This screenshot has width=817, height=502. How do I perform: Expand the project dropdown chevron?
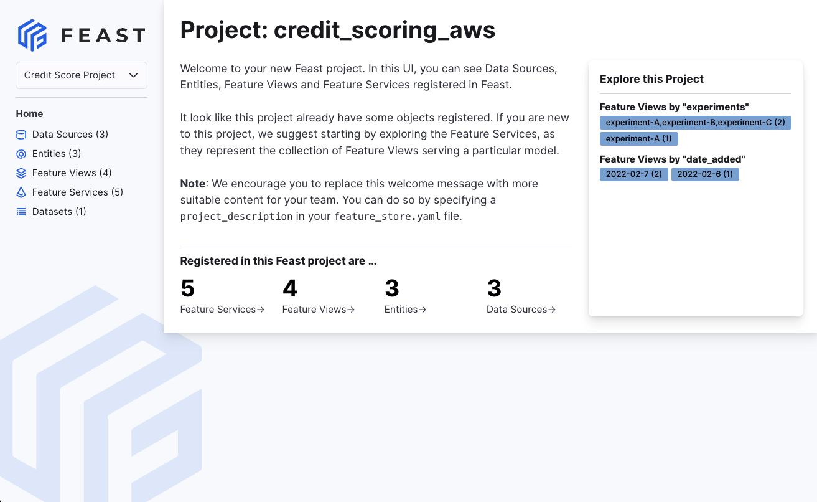click(x=133, y=75)
